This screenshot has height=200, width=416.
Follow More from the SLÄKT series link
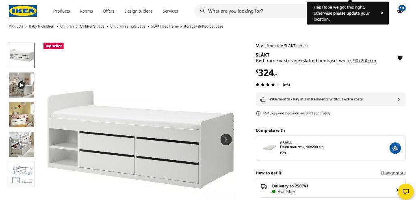tap(282, 46)
